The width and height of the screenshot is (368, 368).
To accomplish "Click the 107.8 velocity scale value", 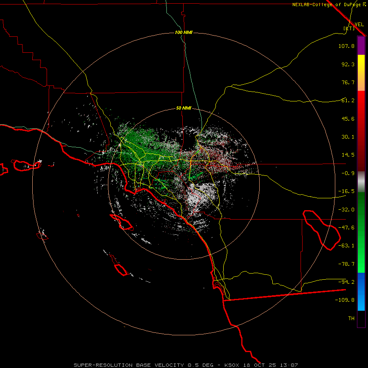I will tap(346, 46).
